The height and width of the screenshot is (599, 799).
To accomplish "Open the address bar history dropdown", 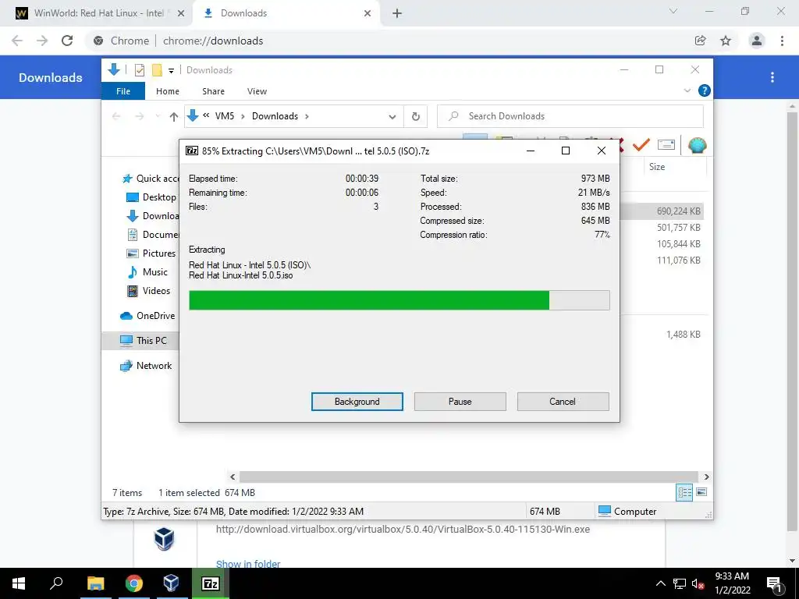I will [392, 117].
